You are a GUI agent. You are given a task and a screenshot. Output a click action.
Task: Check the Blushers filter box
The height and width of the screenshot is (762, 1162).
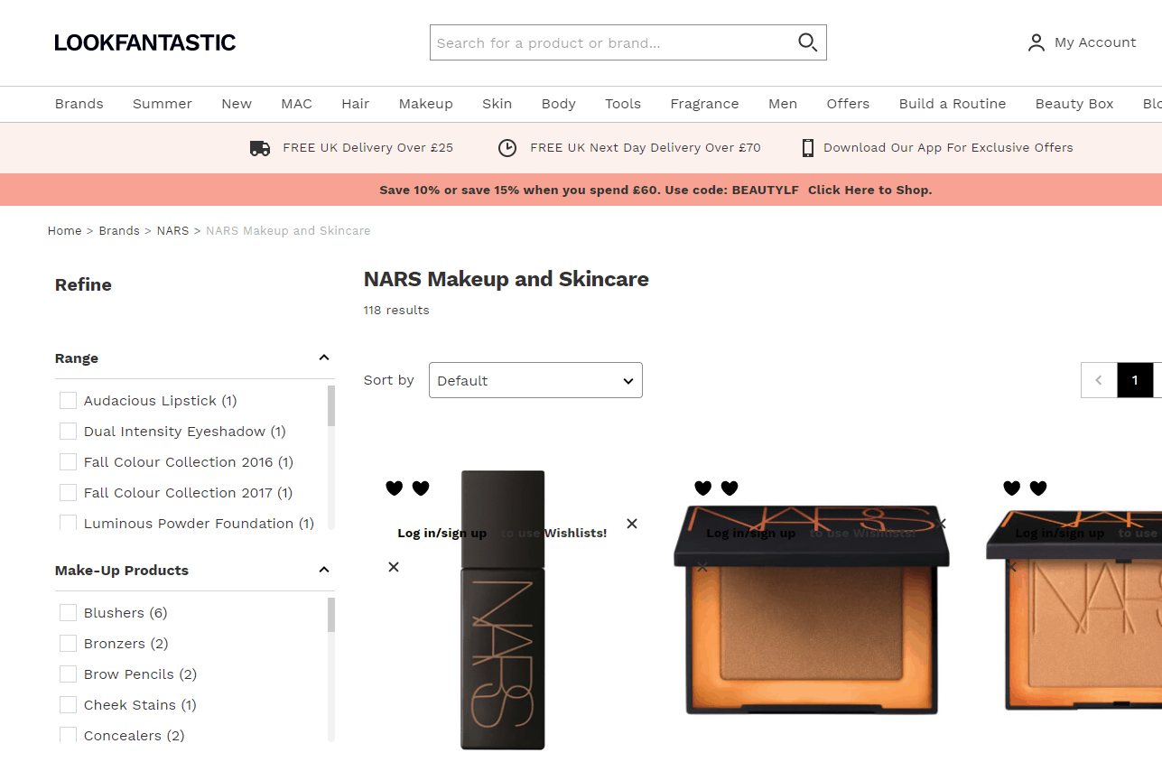(68, 613)
